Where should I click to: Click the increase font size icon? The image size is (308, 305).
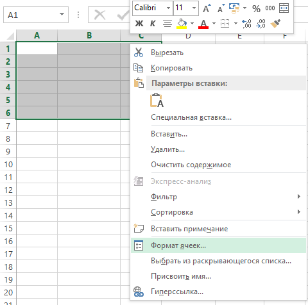(207, 8)
